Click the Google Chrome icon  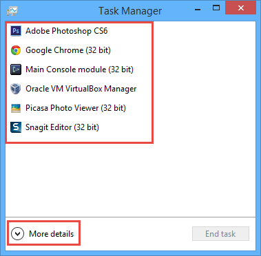(x=16, y=50)
